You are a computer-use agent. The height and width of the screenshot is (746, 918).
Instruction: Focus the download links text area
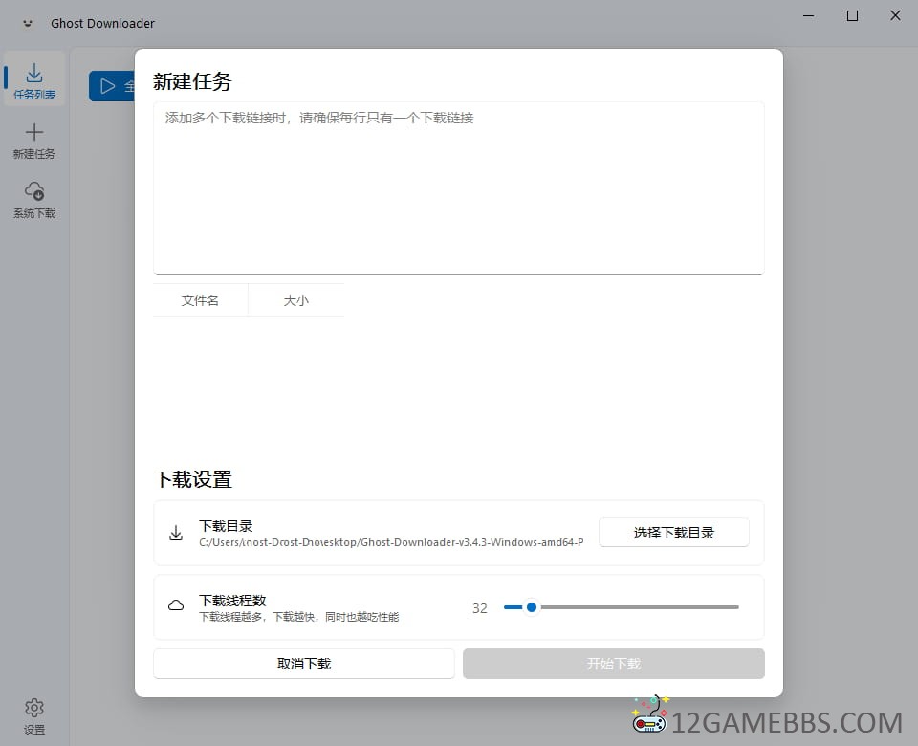point(459,188)
